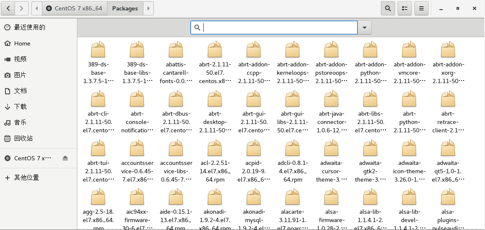Select abrt-desktop package icon
This screenshot has height=230, width=485.
pyautogui.click(x=215, y=99)
